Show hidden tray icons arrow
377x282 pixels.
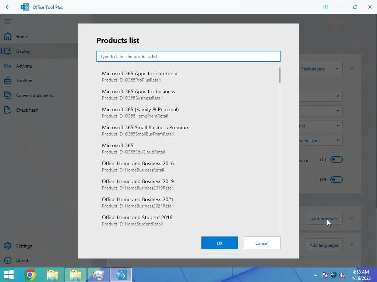click(316, 275)
